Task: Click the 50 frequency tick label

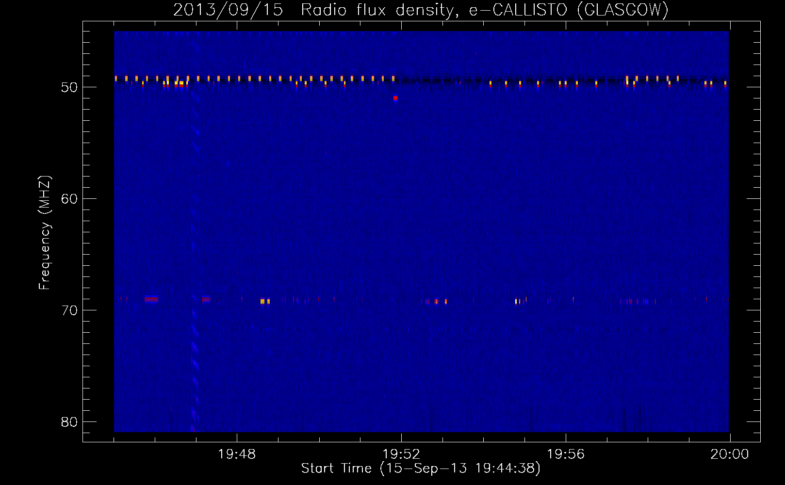Action: [69, 87]
